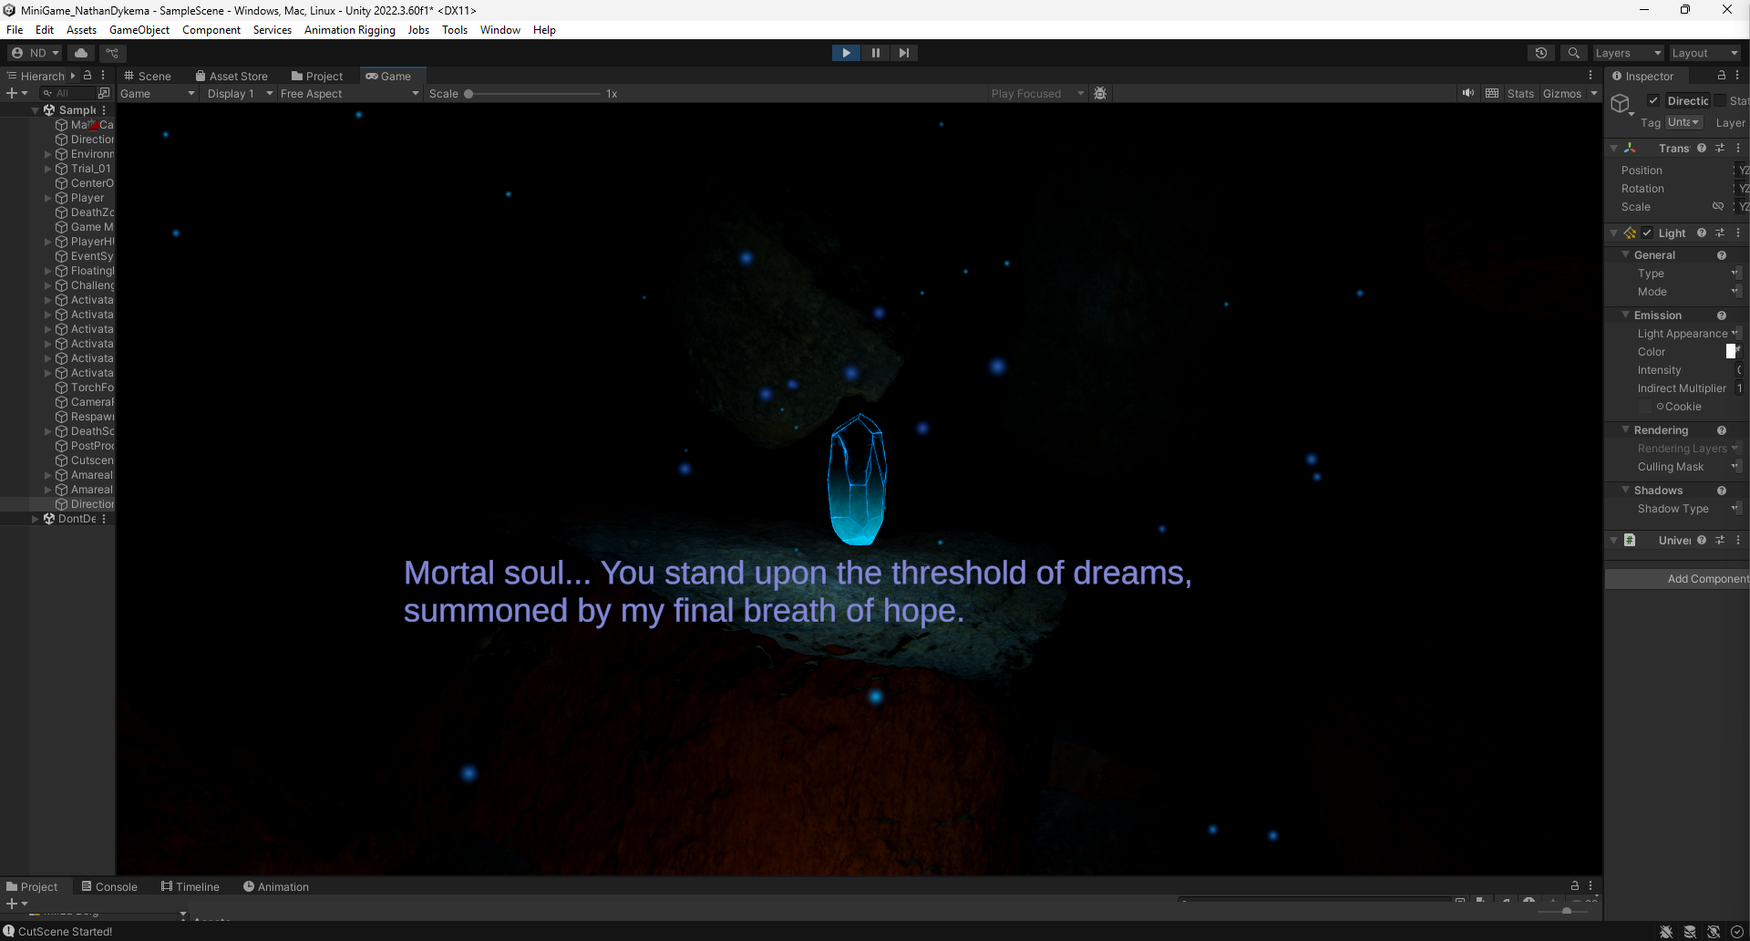This screenshot has height=941, width=1750.
Task: Click the version control branch icon
Action: (x=112, y=53)
